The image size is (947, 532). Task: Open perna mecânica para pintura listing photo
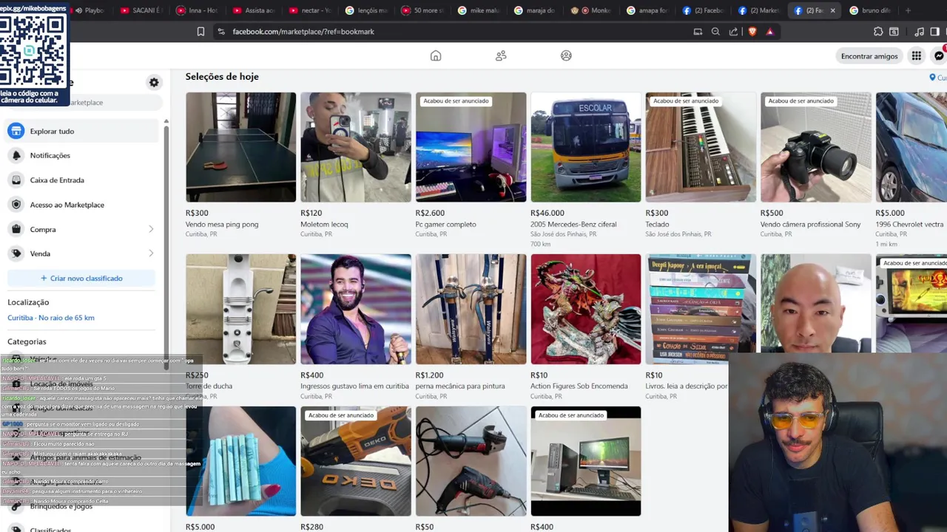coord(471,309)
